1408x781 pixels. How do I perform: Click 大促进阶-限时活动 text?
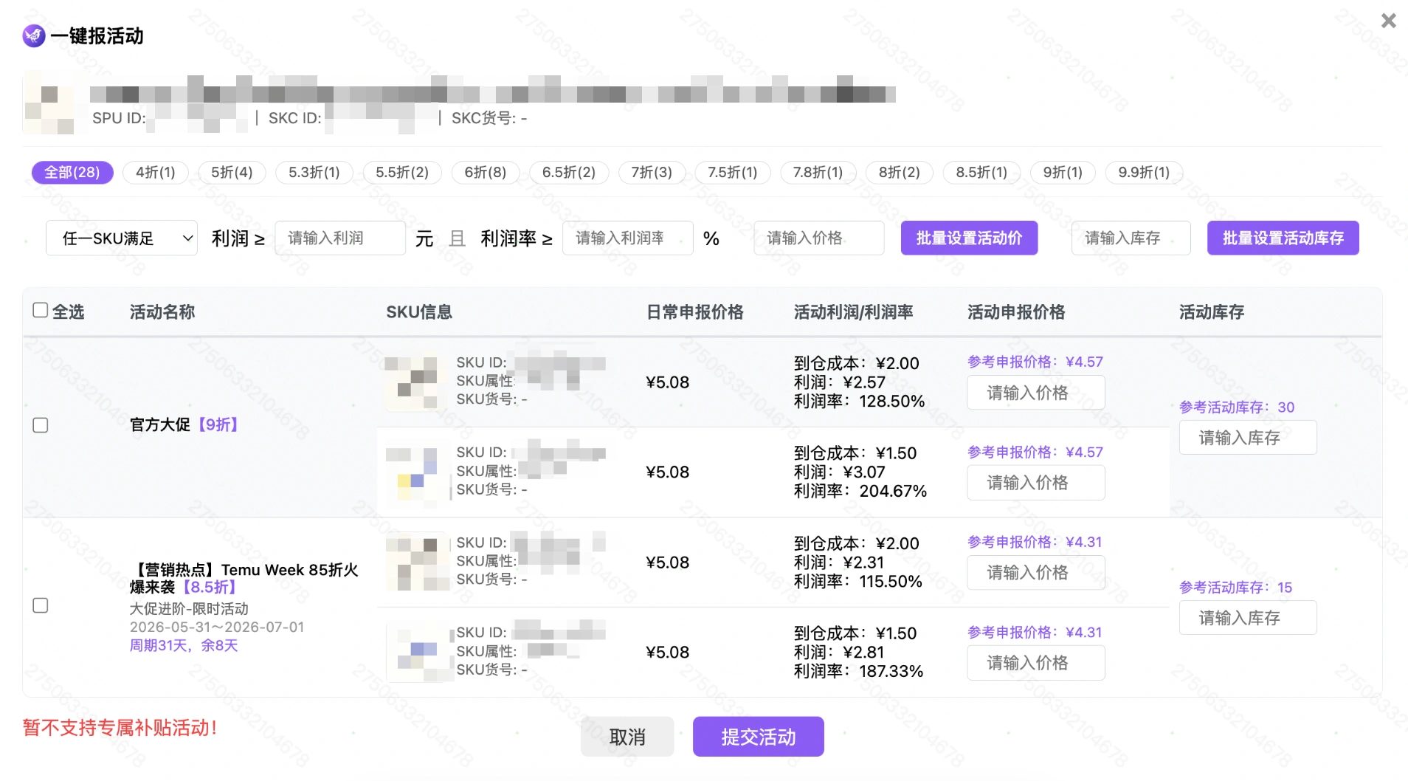189,609
